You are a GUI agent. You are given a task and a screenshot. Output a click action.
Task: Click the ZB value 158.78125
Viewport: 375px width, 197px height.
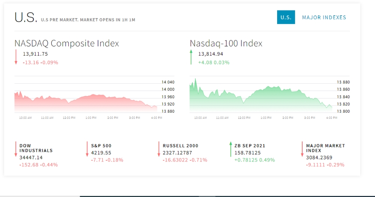[247, 153]
